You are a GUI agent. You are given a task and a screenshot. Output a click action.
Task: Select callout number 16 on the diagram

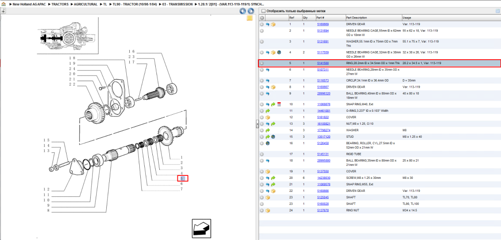[132, 52]
